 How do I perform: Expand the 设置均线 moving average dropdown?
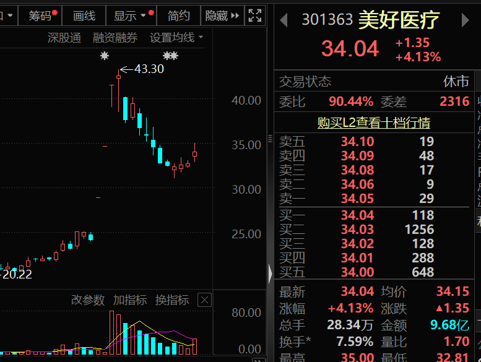176,38
